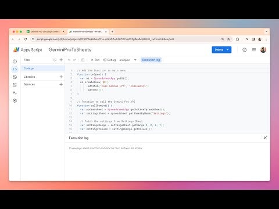Redo the last edit
This screenshot has width=279, height=209.
(74, 60)
